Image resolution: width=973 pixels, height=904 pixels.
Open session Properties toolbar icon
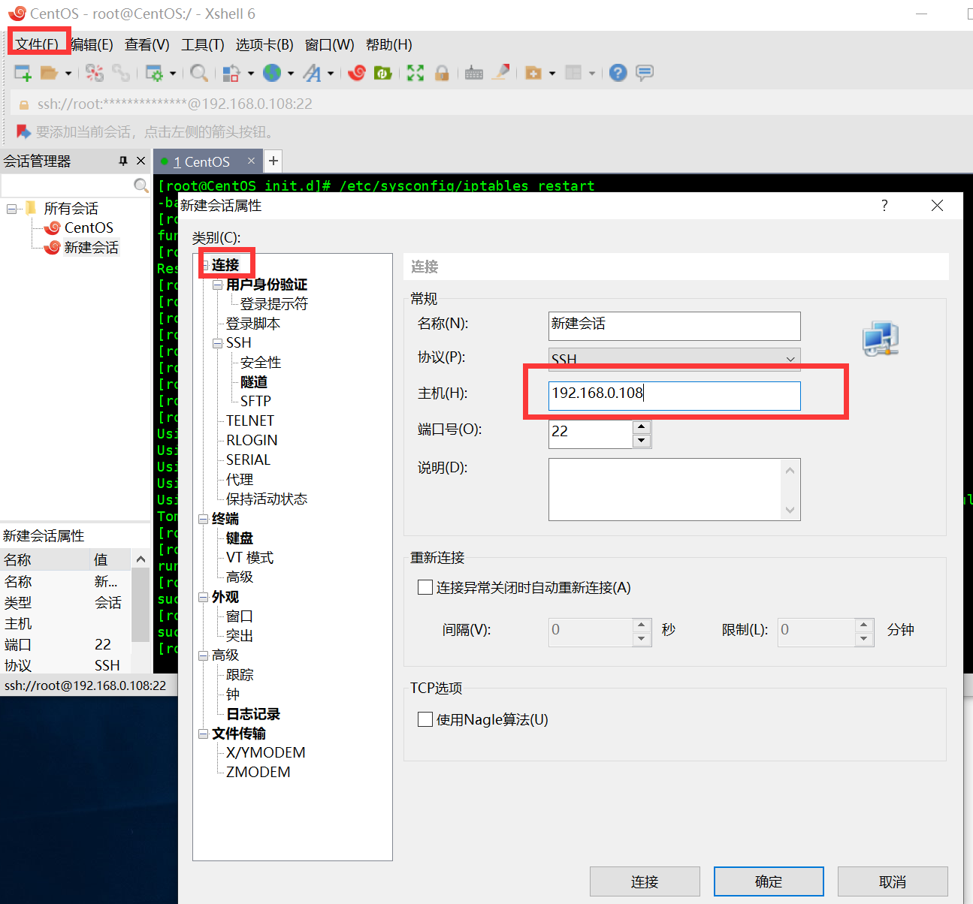point(154,73)
